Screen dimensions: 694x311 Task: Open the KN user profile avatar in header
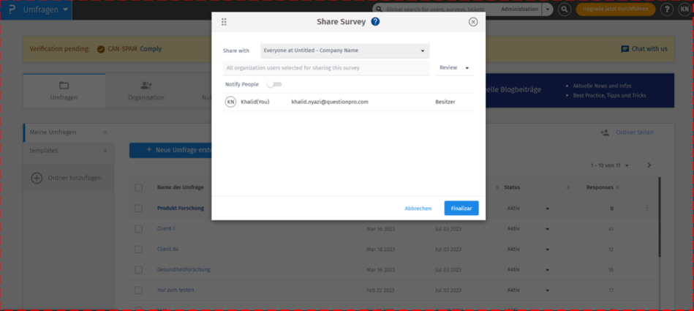(684, 10)
